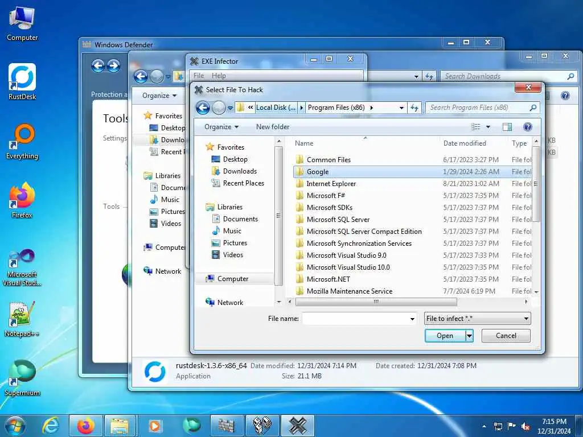Go back in the Select File To Hack dialog
Screen dimensions: 583x437
[x=203, y=108]
